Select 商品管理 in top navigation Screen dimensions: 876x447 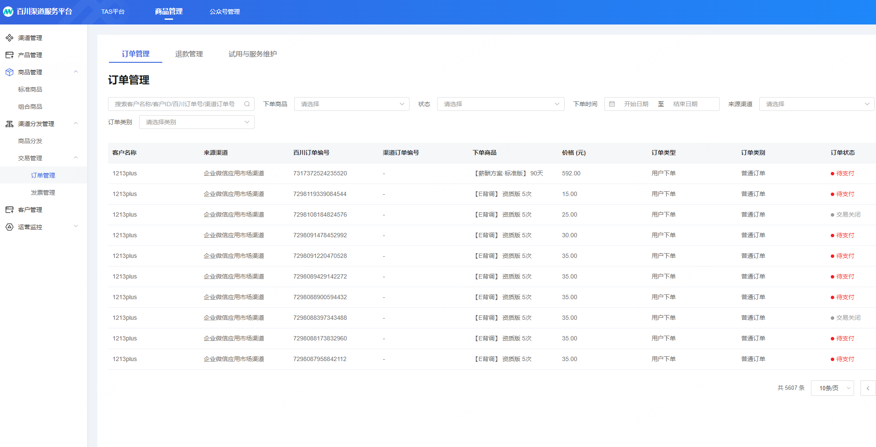click(169, 12)
